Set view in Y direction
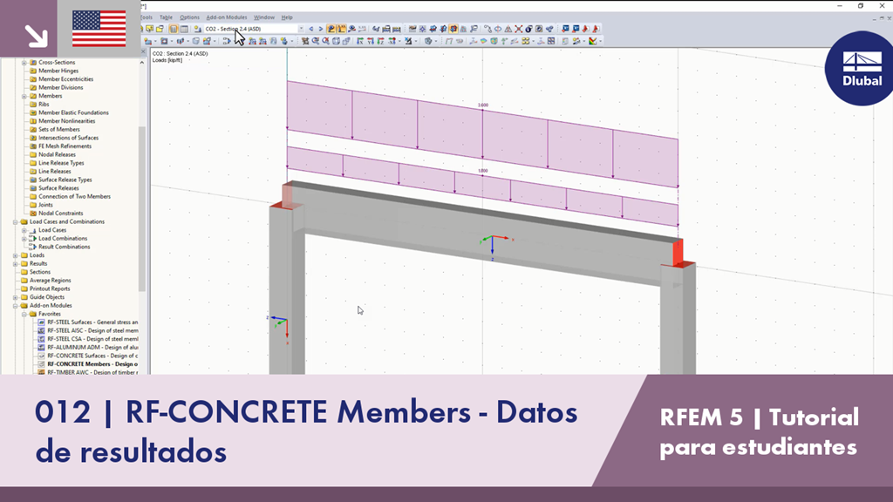Screen dimensions: 893x502 (370, 41)
